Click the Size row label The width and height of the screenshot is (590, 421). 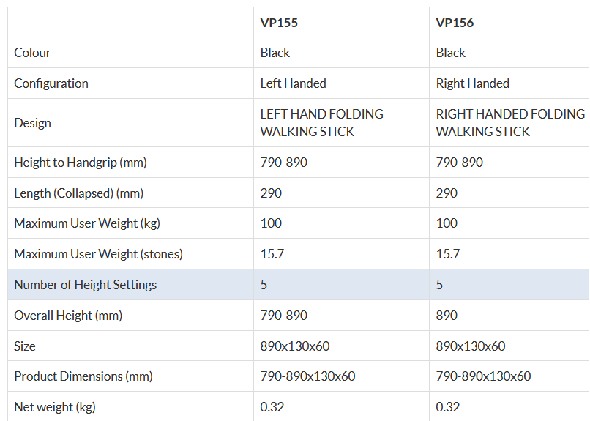(x=25, y=346)
